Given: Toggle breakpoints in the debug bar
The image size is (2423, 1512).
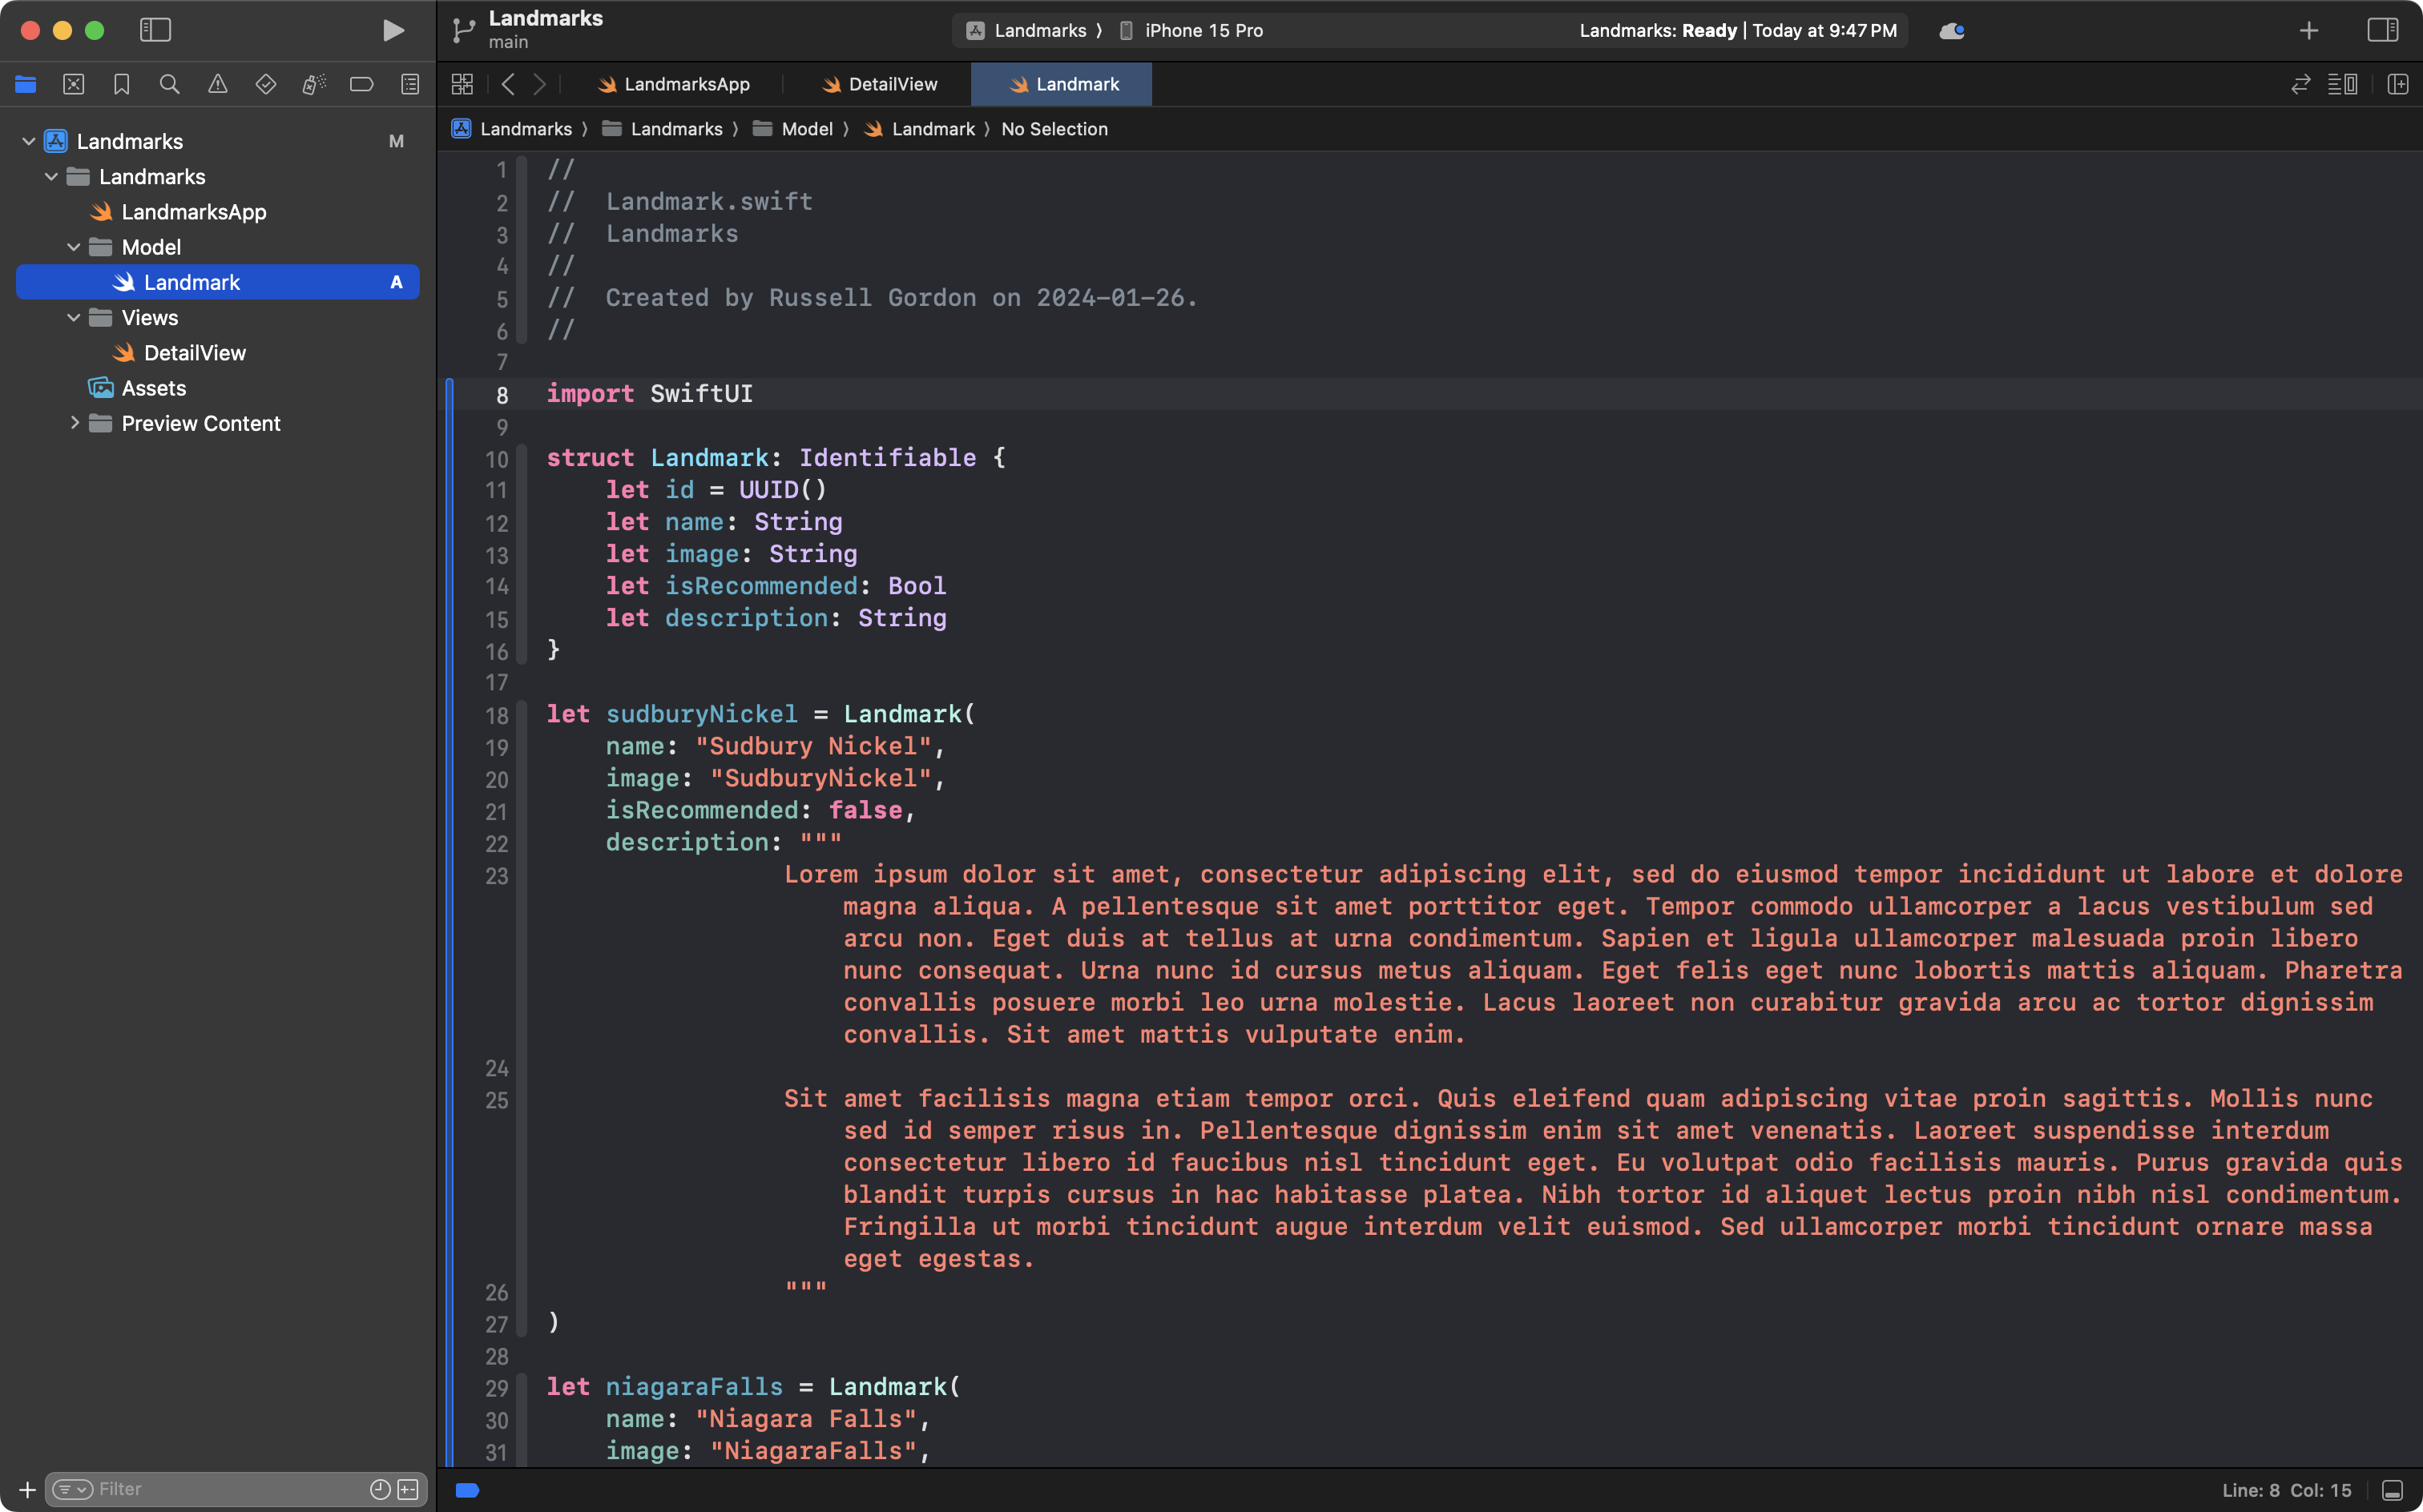Looking at the screenshot, I should [x=466, y=1489].
